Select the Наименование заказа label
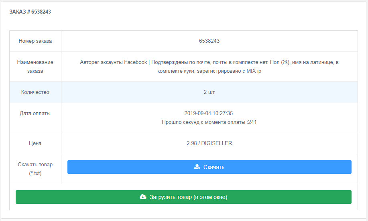Image resolution: width=368 pixels, height=221 pixels. click(35, 66)
